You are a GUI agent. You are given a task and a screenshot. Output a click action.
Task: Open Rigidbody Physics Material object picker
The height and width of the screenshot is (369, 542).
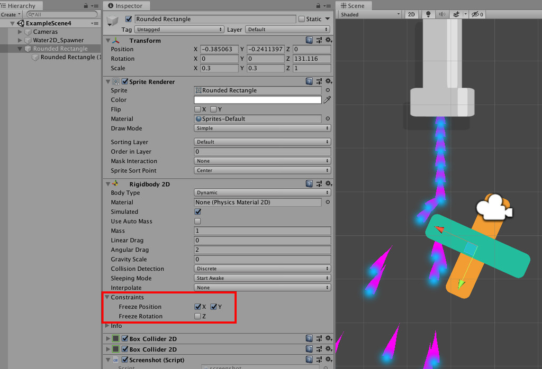(x=328, y=202)
